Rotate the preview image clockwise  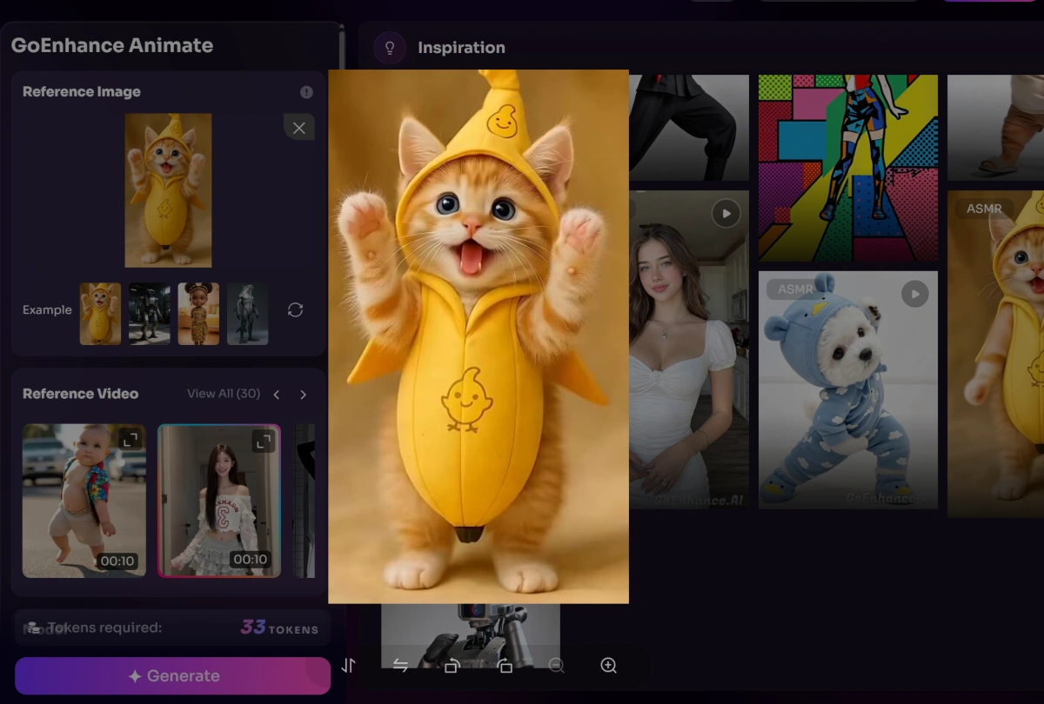point(505,666)
